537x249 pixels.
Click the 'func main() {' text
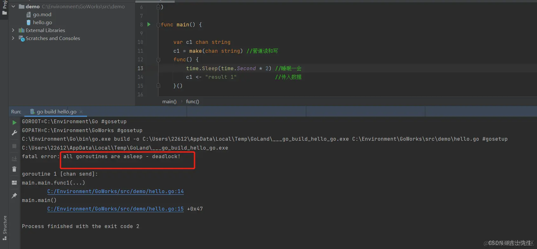point(181,25)
